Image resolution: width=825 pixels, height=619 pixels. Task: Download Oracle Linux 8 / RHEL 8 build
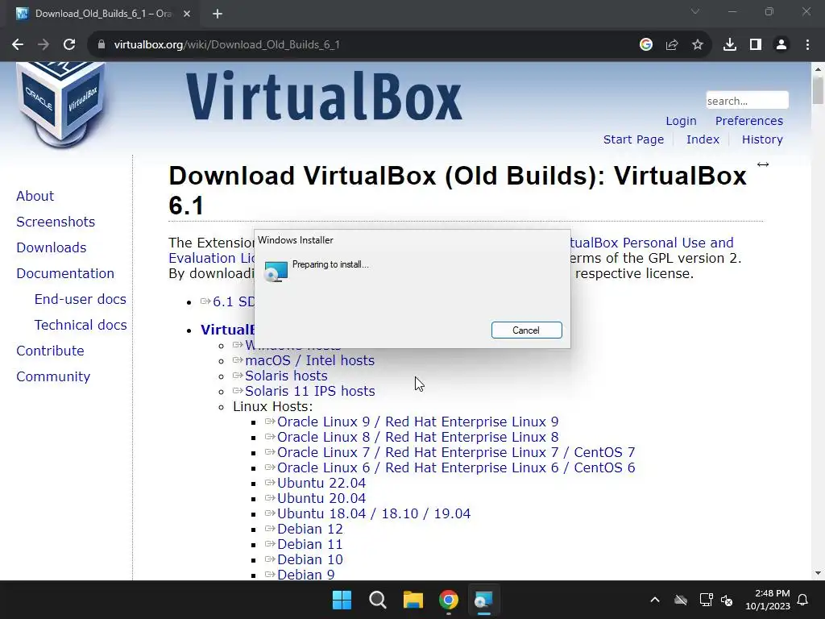(418, 437)
